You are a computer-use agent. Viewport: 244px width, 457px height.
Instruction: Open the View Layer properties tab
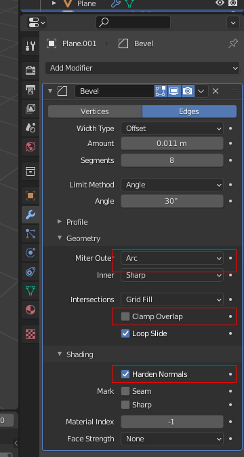pyautogui.click(x=30, y=109)
